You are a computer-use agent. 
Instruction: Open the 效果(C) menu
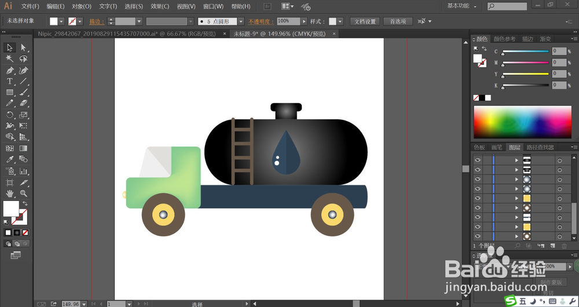pos(160,6)
